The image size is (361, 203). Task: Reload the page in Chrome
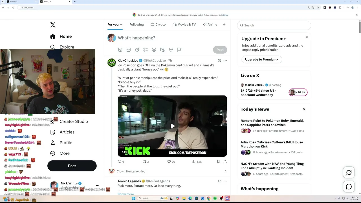coord(13,8)
